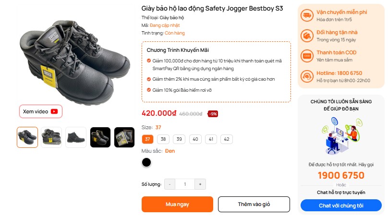
Task: Click the free shipping truck icon
Action: [306, 15]
